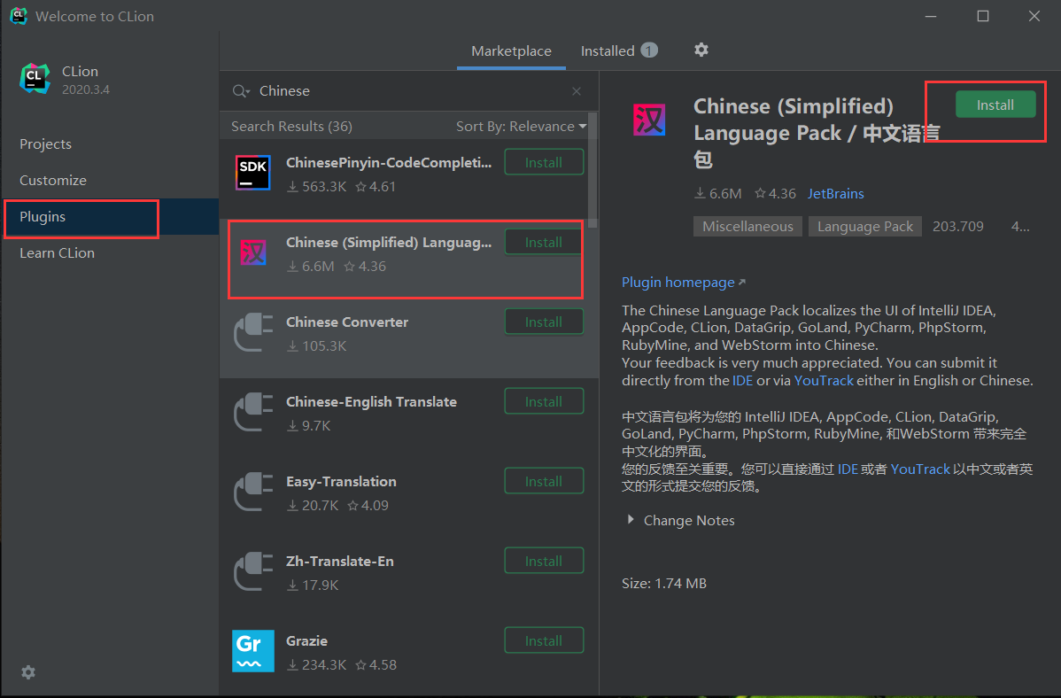
Task: Close the Welcome to CLion window
Action: point(1034,16)
